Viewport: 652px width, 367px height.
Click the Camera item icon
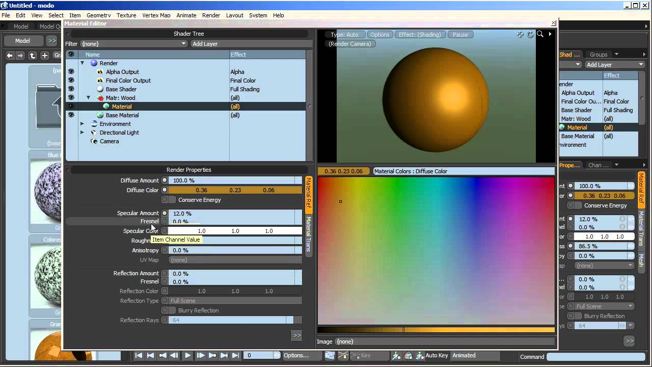(94, 141)
